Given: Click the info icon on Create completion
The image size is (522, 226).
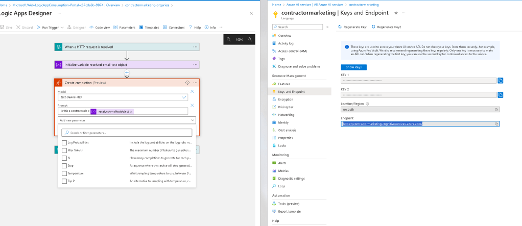Looking at the screenshot, I should pyautogui.click(x=187, y=83).
